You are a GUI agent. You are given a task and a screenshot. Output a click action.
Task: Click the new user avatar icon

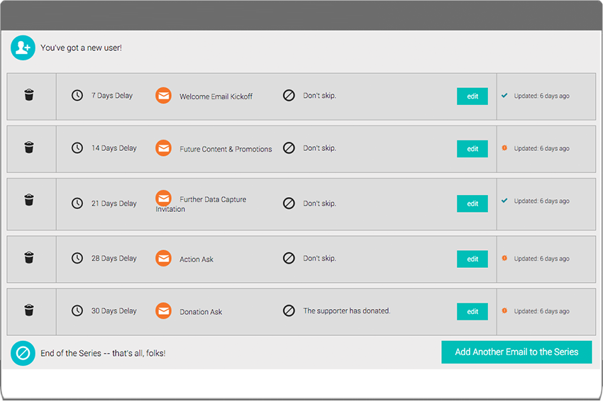coord(23,47)
